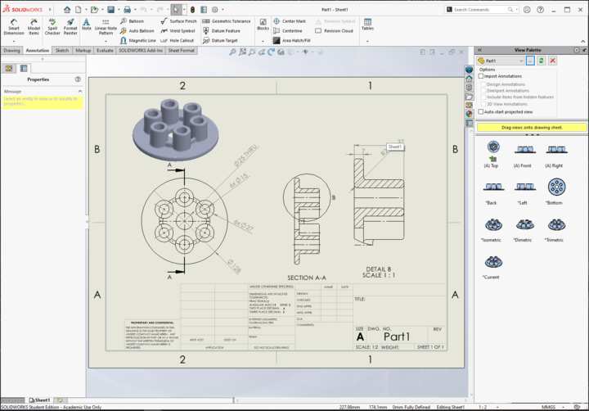Refresh the View Palette
Image resolution: width=589 pixels, height=411 pixels.
pos(541,61)
